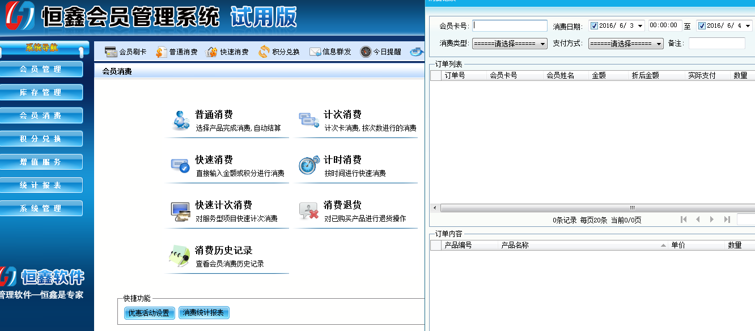Toggle the end date 2016/6/4 checkbox

pos(702,25)
